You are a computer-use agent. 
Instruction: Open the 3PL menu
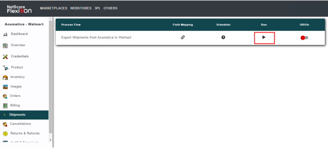coord(97,8)
